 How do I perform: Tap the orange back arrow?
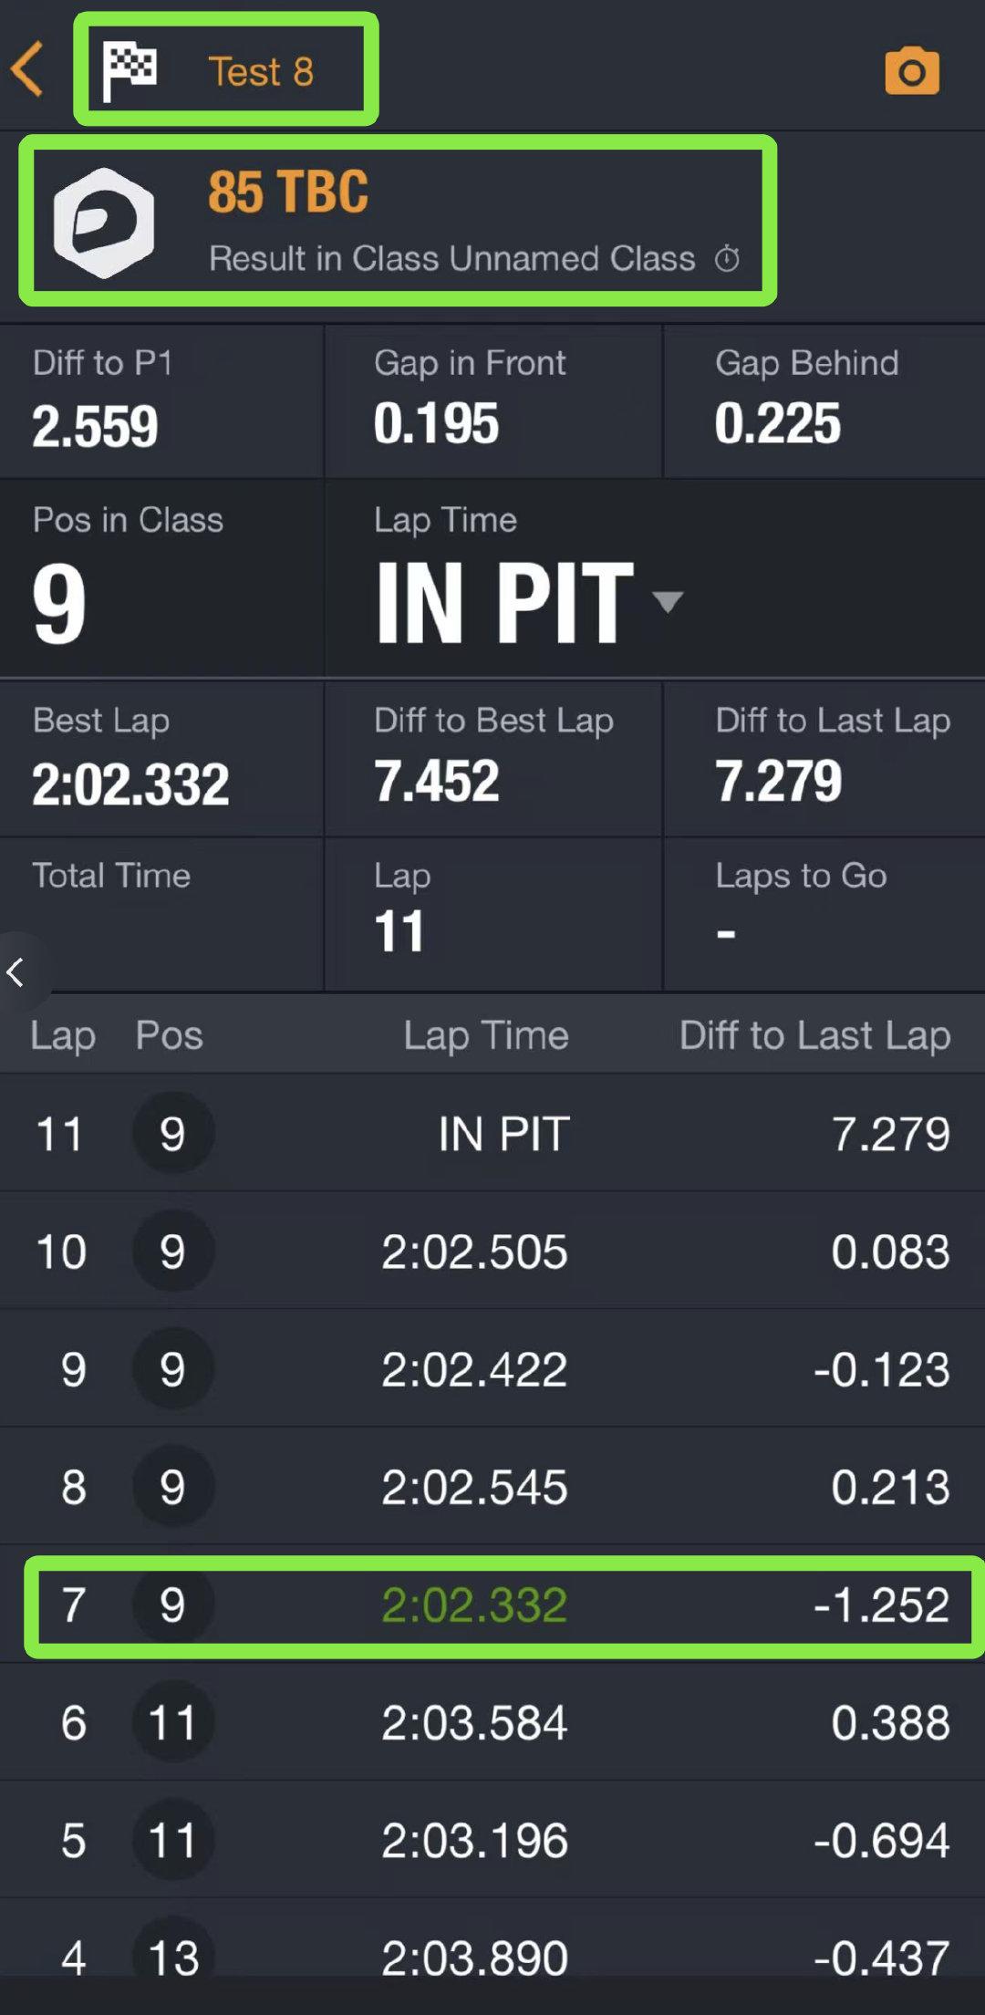(x=28, y=69)
